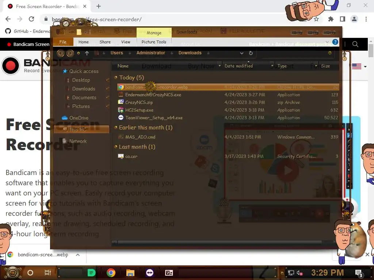Screen dimensions: 374x280
Task: Open Name column filter dropdown
Action: click(220, 66)
